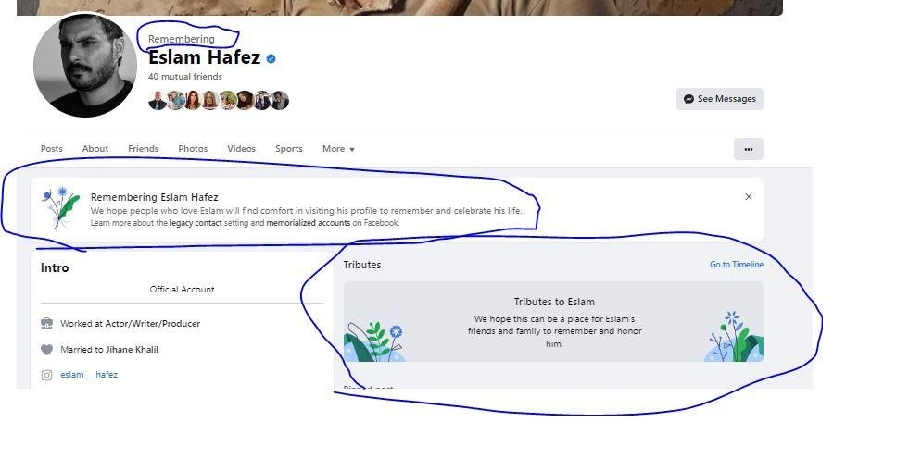This screenshot has height=459, width=909.
Task: Expand the More tab dropdown
Action: pyautogui.click(x=338, y=149)
